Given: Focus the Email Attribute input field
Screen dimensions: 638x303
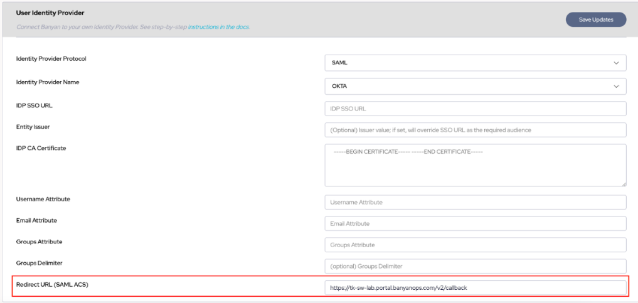Looking at the screenshot, I should click(x=475, y=223).
